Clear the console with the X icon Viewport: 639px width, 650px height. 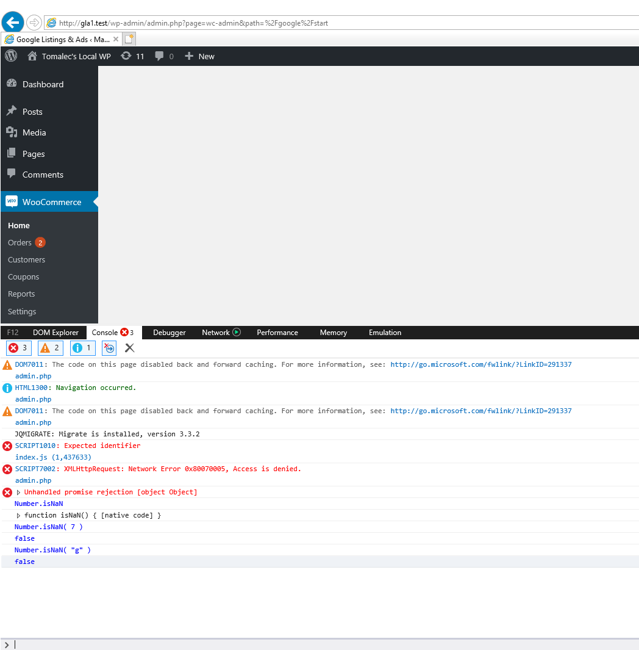coord(129,348)
